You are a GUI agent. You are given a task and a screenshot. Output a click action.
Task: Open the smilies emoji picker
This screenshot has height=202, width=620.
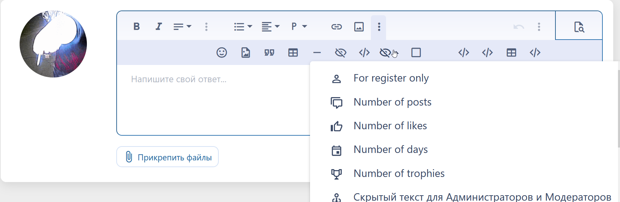221,52
